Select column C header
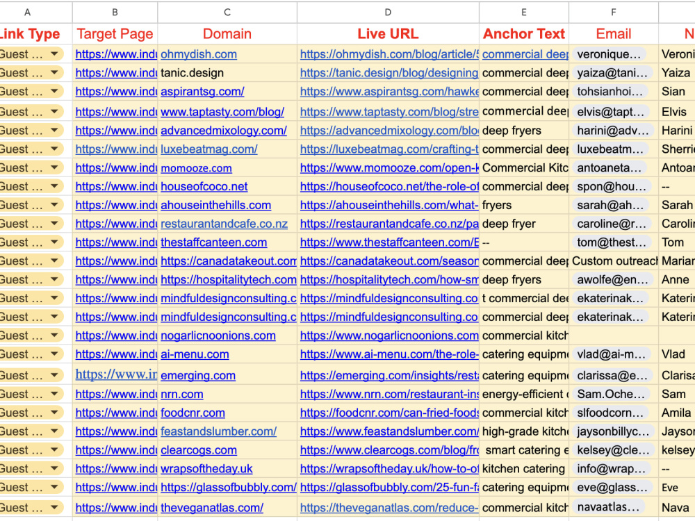The width and height of the screenshot is (695, 521). pos(227,13)
